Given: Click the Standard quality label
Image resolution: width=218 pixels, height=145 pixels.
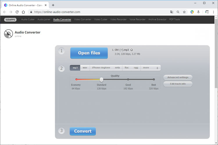Looking at the screenshot, I should 101,85.
